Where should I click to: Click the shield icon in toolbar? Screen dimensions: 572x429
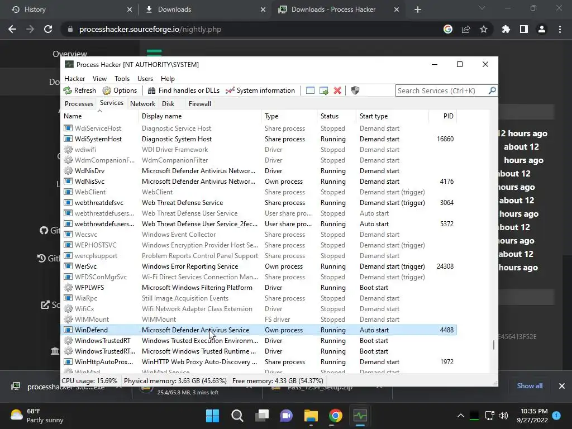tap(355, 90)
